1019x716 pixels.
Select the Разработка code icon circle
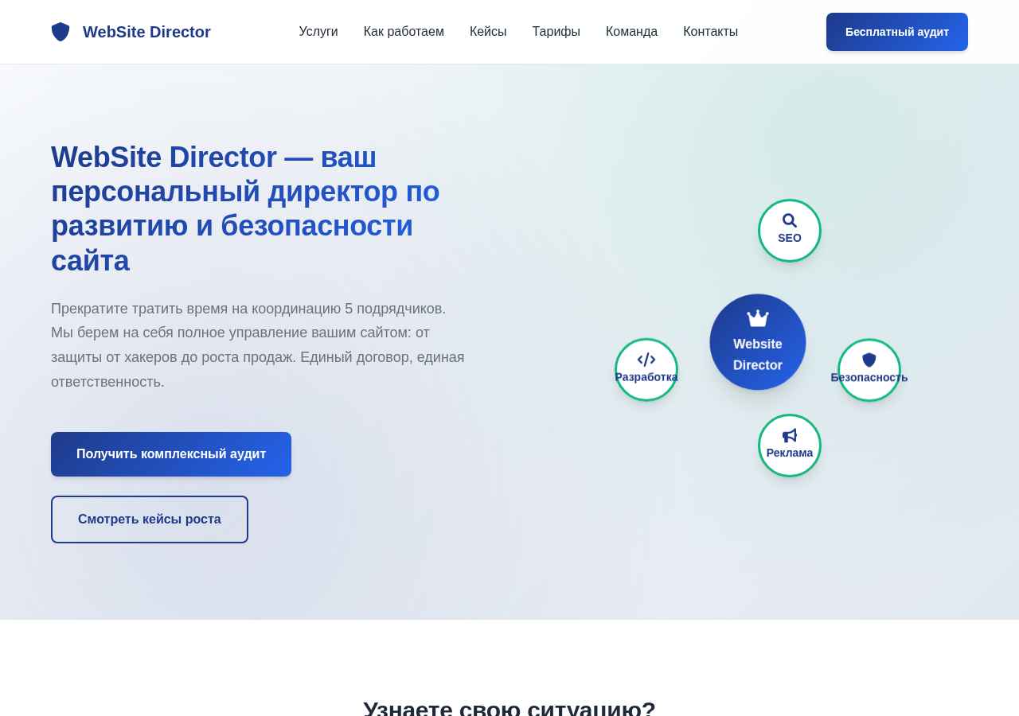coord(646,370)
